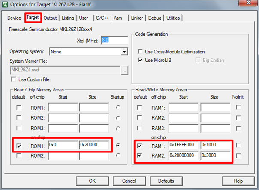Open the Utilities tab
The image size is (259, 190).
(173, 18)
